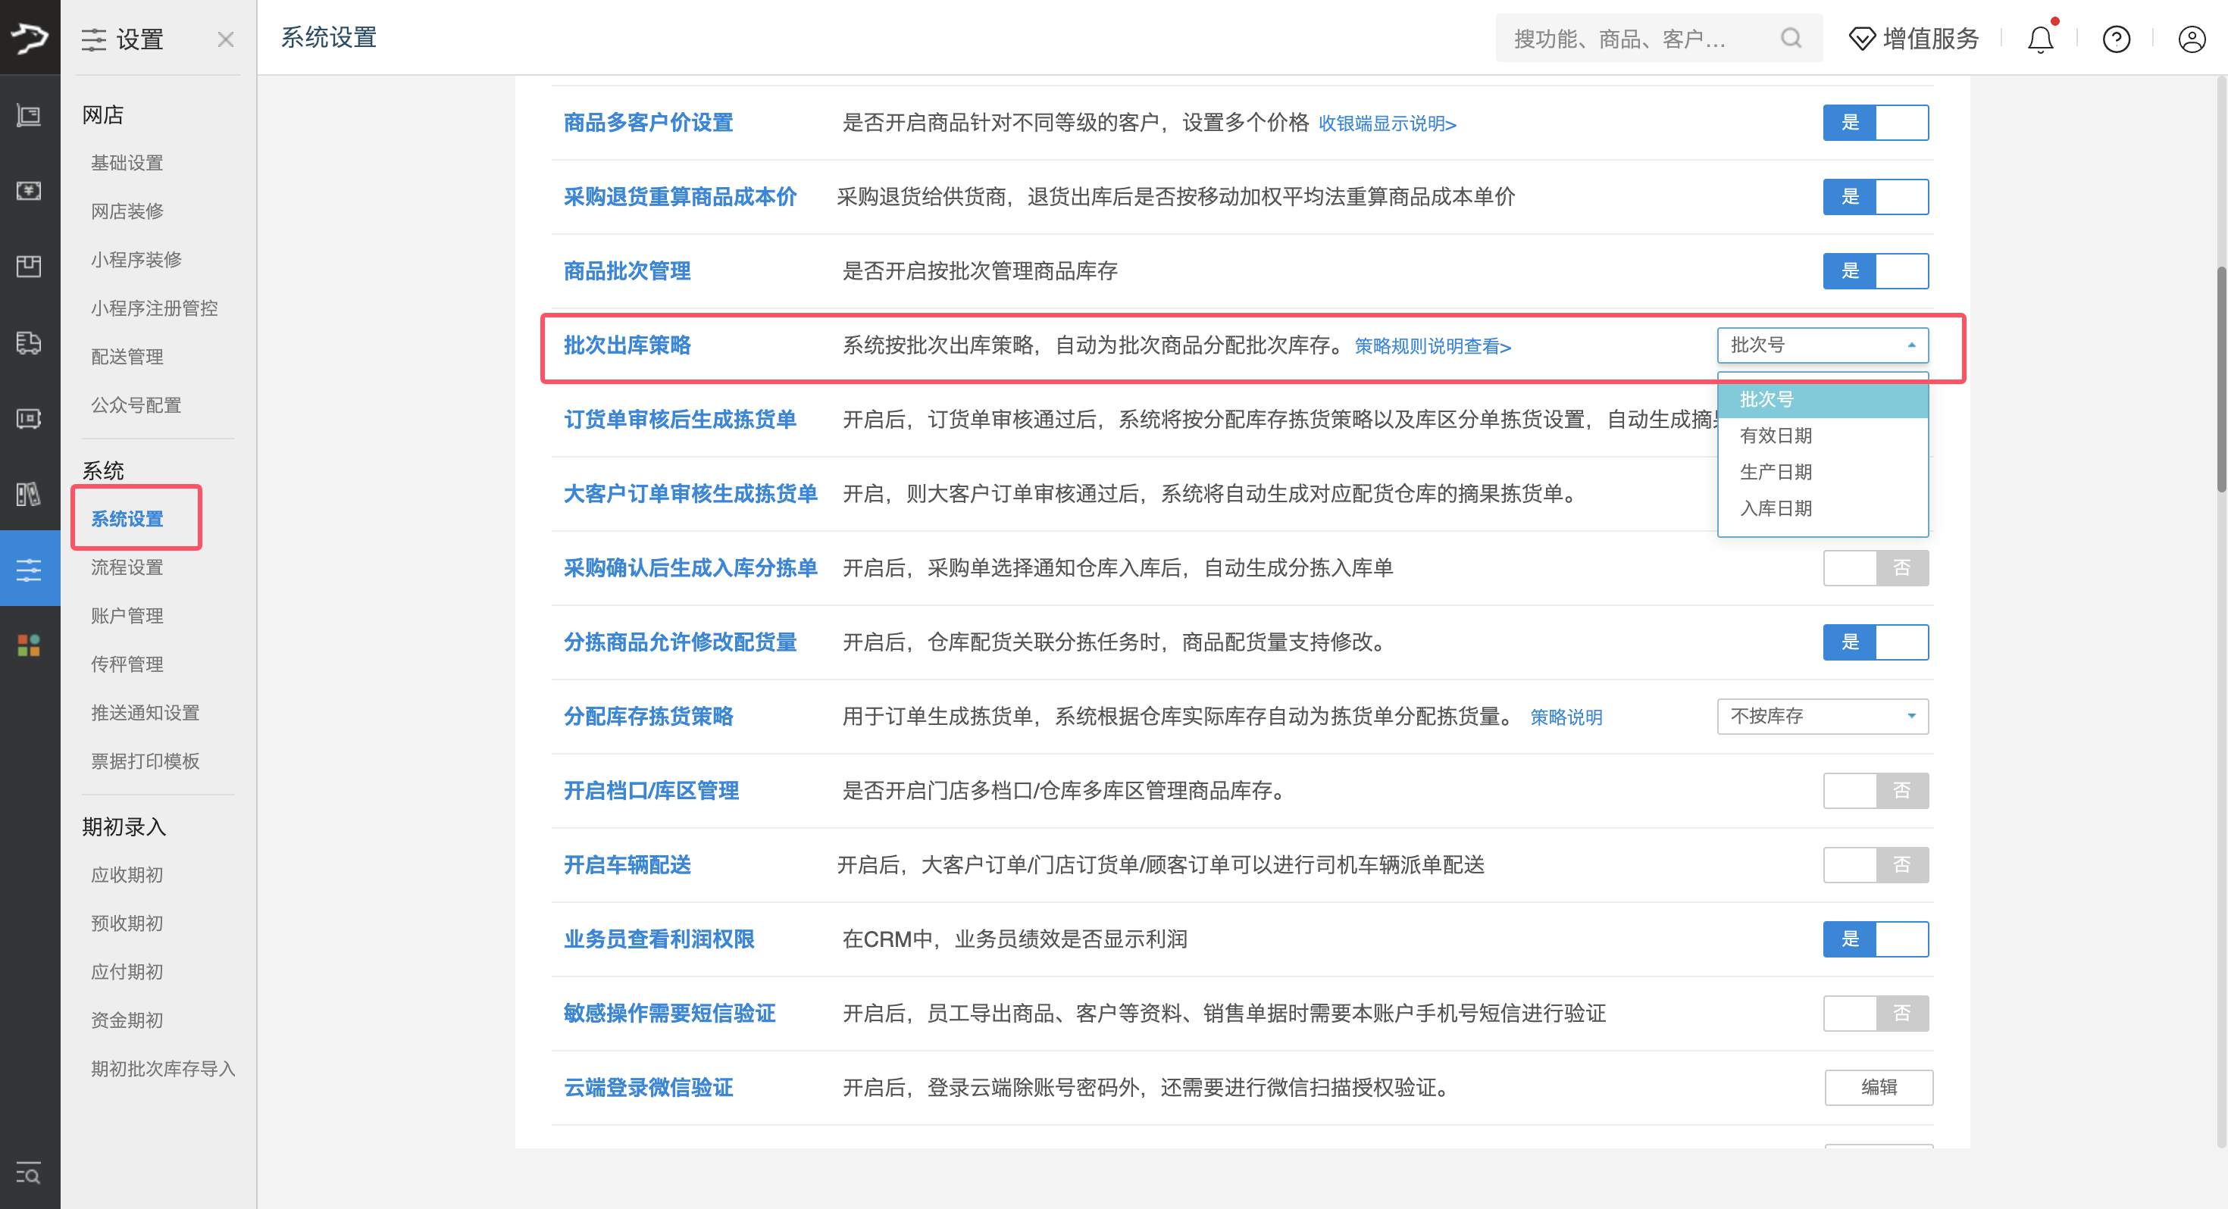Go to 传秤管理 menu item
Image resolution: width=2228 pixels, height=1209 pixels.
pyautogui.click(x=127, y=664)
